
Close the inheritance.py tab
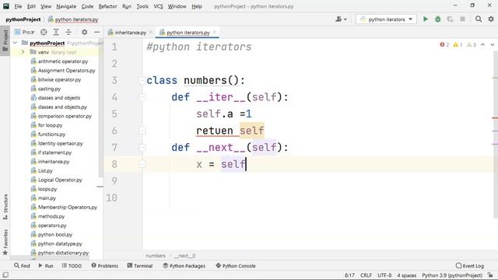(x=151, y=32)
